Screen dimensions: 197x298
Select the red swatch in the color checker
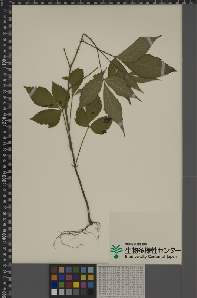point(69,285)
